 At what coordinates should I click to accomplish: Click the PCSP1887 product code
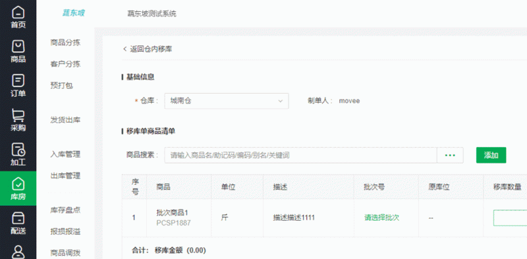[x=173, y=223]
